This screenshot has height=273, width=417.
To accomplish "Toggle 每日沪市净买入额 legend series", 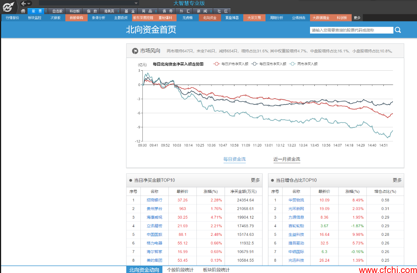I will coord(230,64).
